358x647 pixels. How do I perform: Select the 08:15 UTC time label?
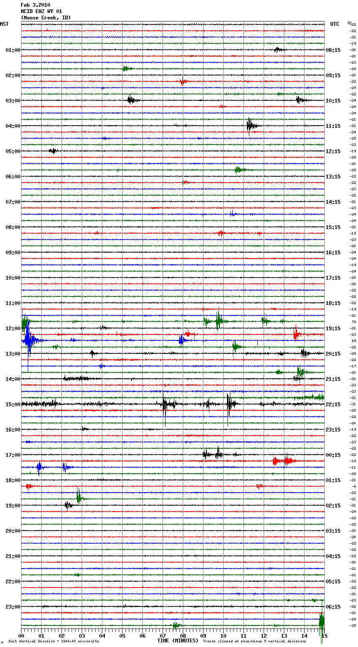pos(333,50)
